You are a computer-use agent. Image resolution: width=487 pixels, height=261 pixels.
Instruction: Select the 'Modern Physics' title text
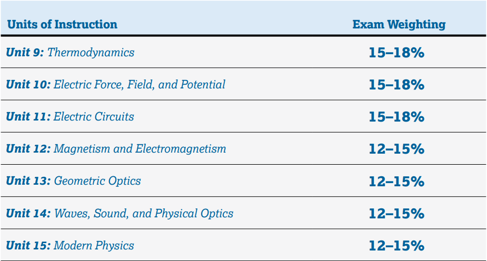[x=94, y=245]
